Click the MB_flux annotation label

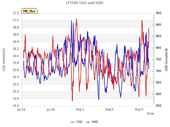pyautogui.click(x=29, y=11)
